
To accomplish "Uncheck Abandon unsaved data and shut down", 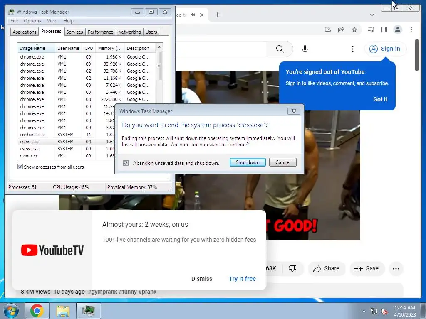I will [126, 163].
